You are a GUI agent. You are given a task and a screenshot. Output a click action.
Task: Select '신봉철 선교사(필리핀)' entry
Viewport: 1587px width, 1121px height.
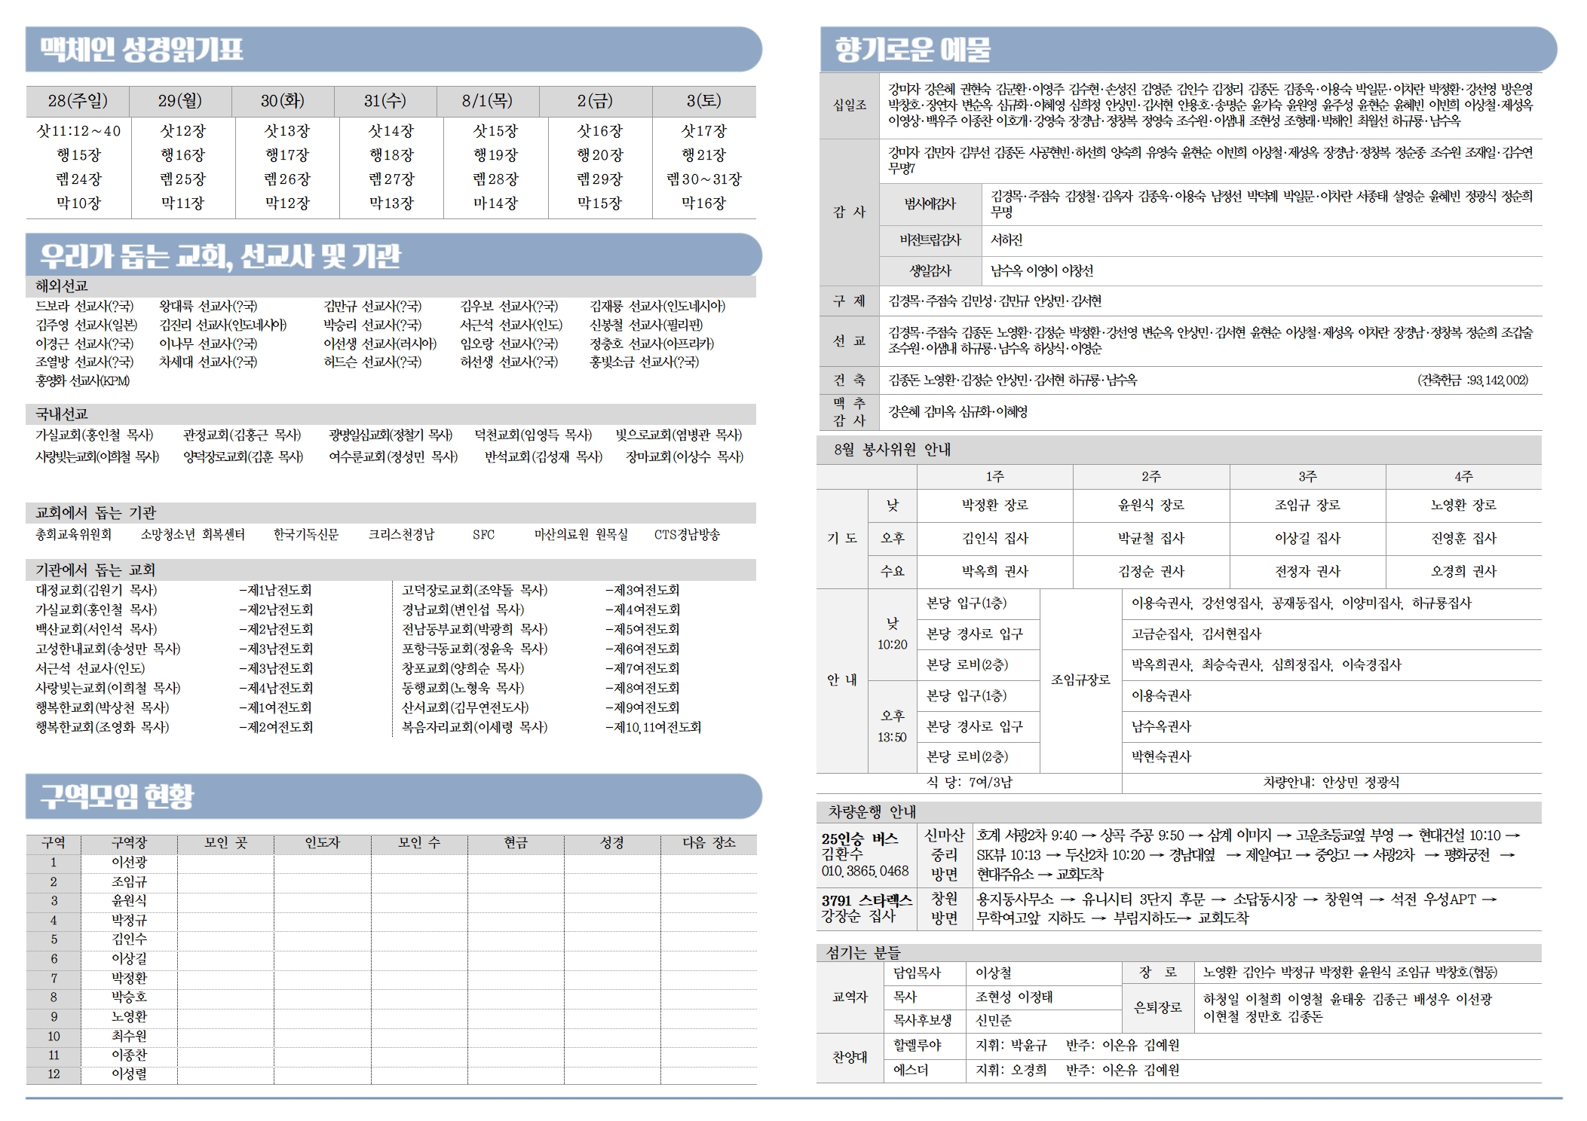(646, 325)
